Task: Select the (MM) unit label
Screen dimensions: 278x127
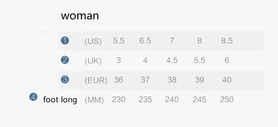Action: (x=94, y=100)
